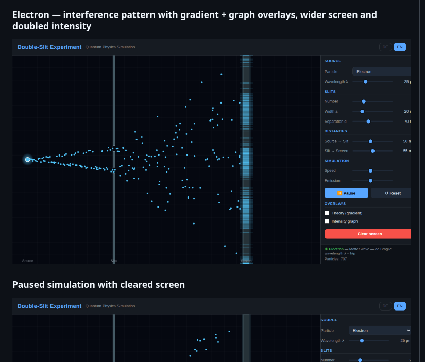The height and width of the screenshot is (362, 425).
Task: Click the Source → Slit distance slider
Action: click(x=370, y=141)
